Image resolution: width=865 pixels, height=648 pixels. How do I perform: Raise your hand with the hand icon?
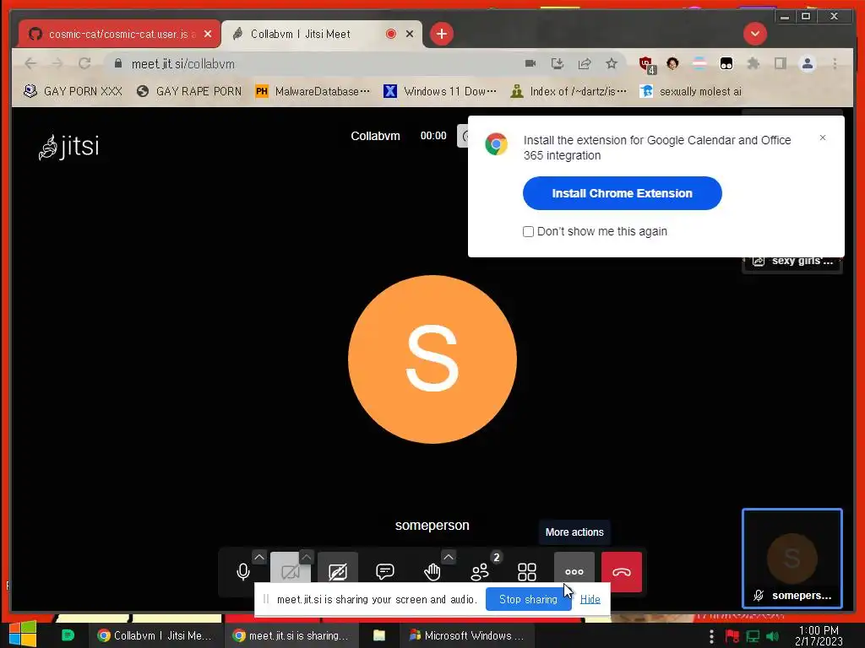tap(432, 572)
